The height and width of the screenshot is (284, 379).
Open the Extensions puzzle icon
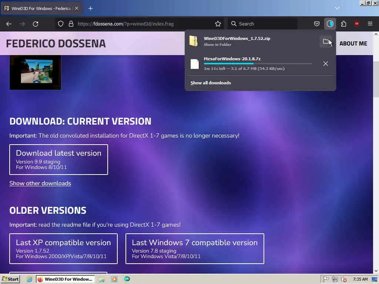point(343,24)
